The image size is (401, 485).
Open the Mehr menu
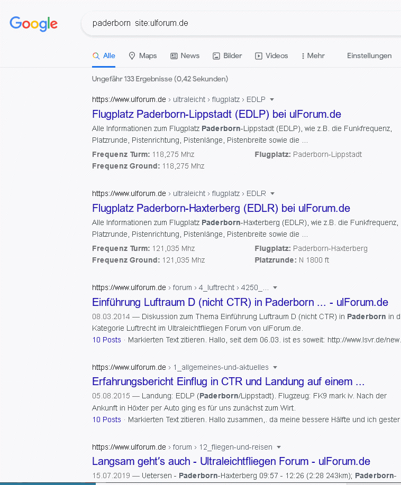pyautogui.click(x=313, y=56)
